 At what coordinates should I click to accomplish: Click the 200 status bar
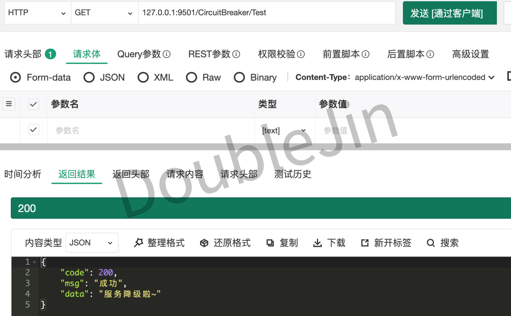tap(261, 208)
